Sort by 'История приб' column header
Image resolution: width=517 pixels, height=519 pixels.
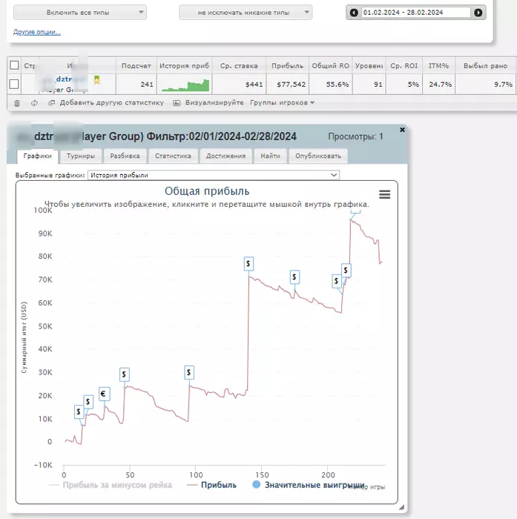(x=184, y=66)
